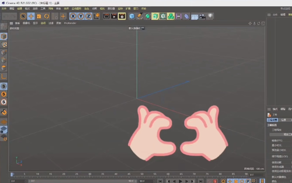
Task: Click the viewport zoom navigation icon
Action: (254, 23)
